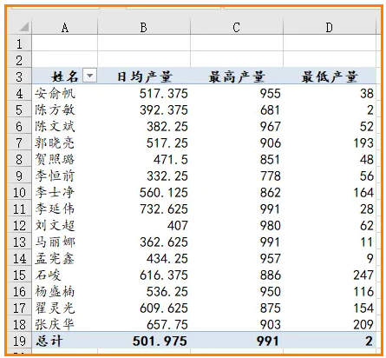
Task: Select cell with value 616.375
Action: (x=144, y=275)
